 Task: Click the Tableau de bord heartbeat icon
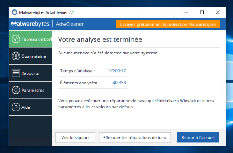tap(16, 39)
